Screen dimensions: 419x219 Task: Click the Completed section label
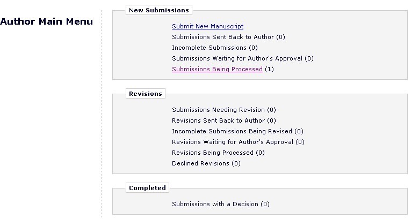(147, 188)
